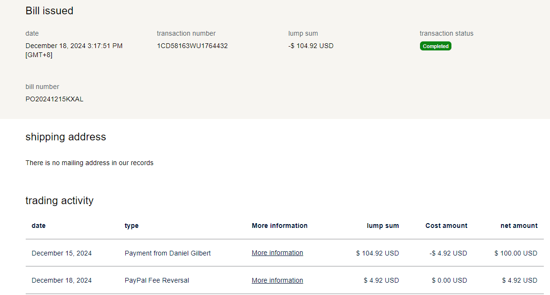Click the type column header
This screenshot has height=295, width=550.
[x=131, y=226]
